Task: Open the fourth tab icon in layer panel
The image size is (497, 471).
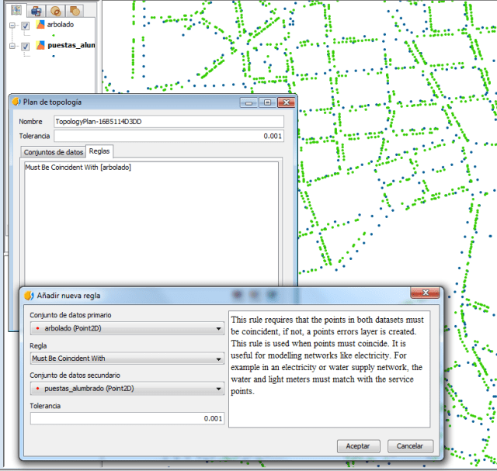Action: point(75,10)
